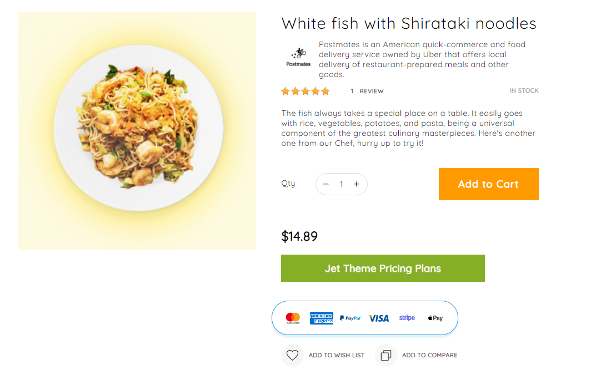Click the quantity number field
The height and width of the screenshot is (375, 596).
(342, 184)
